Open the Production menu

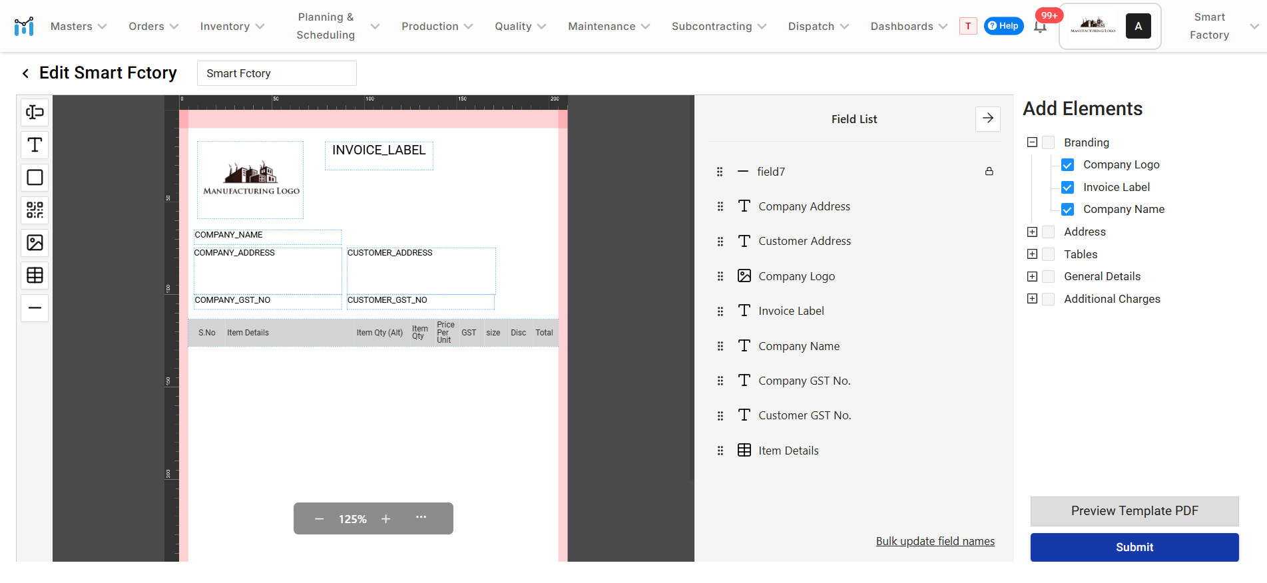point(437,27)
